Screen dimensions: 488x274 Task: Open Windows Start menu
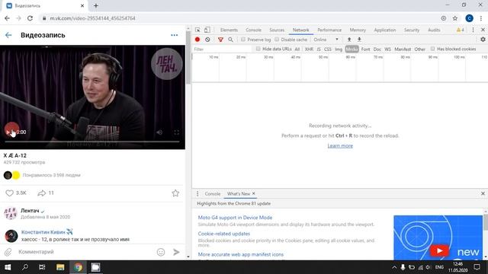[8, 267]
